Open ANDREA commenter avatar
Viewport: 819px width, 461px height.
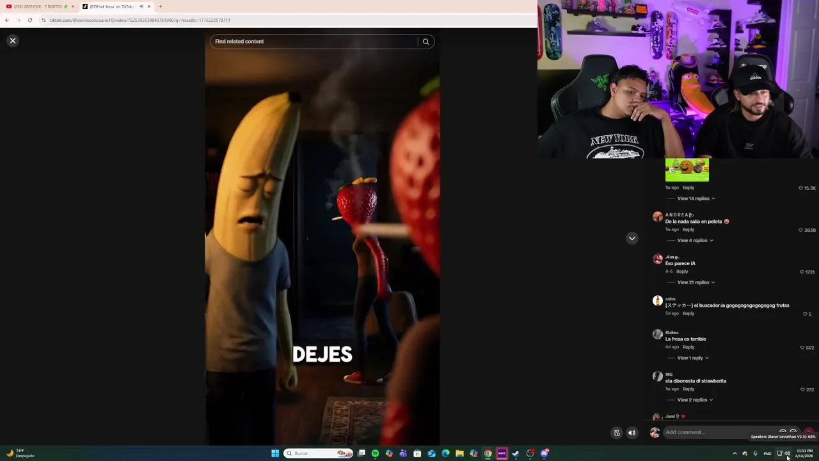(x=657, y=217)
